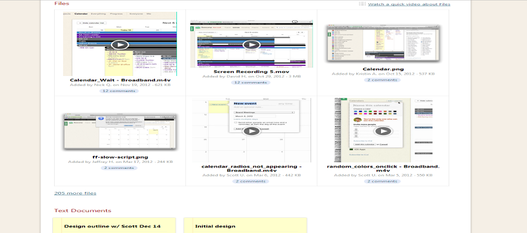Image resolution: width=527 pixels, height=233 pixels.
Task: View 12 comments on Calendar_Wait video
Action: (119, 91)
